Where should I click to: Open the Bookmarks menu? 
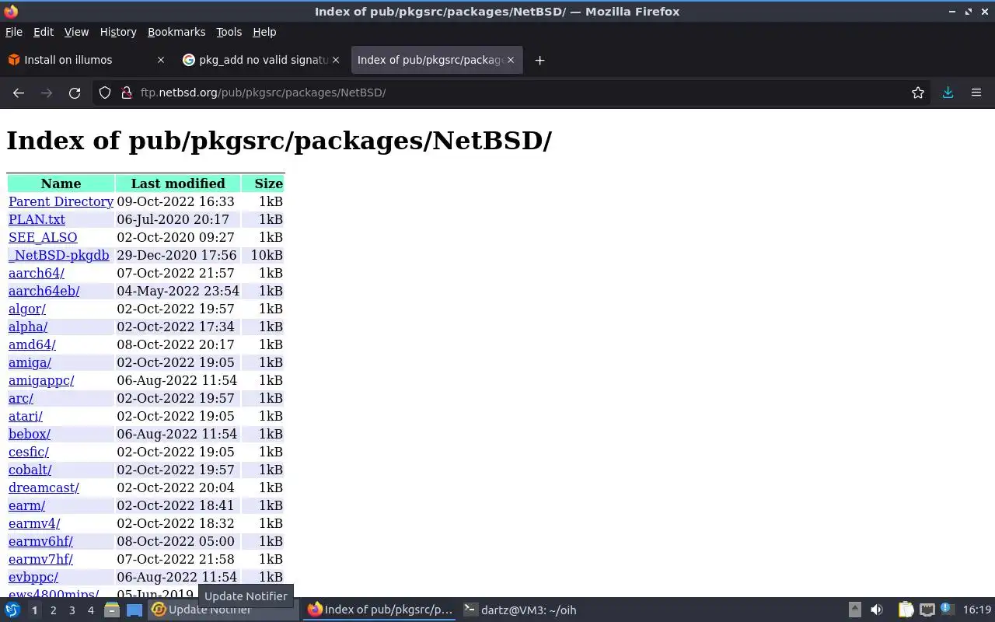point(176,32)
